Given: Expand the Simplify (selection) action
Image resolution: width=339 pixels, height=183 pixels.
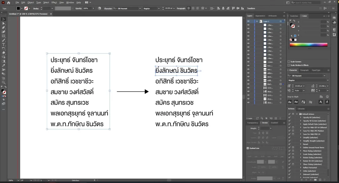Looking at the screenshot, I should [300, 138].
